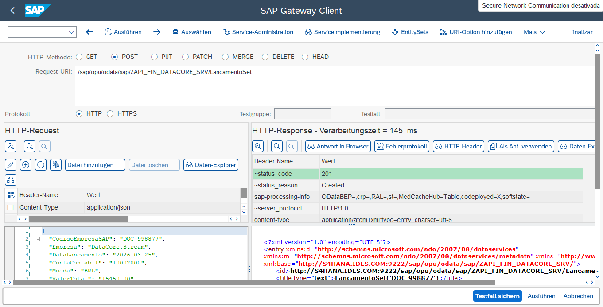
Task: Click finalizar
Action: [582, 32]
